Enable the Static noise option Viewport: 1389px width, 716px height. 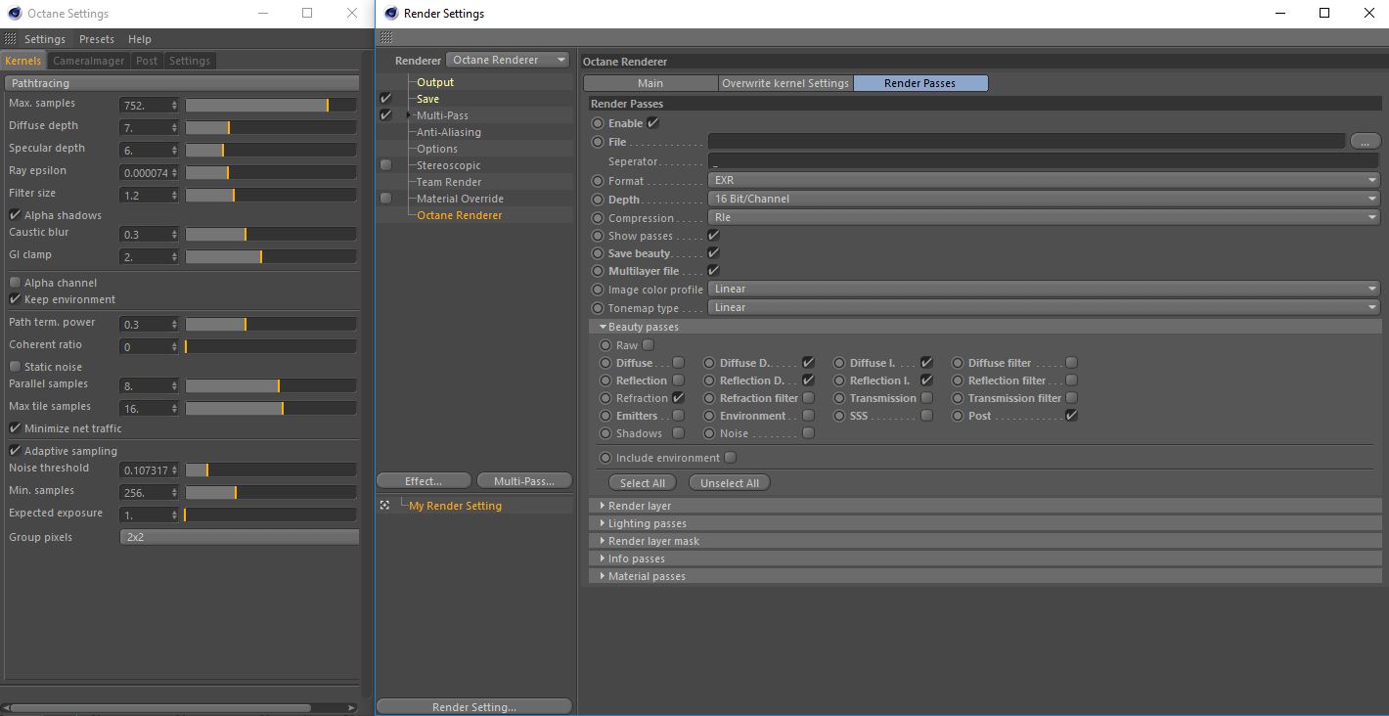(x=15, y=367)
